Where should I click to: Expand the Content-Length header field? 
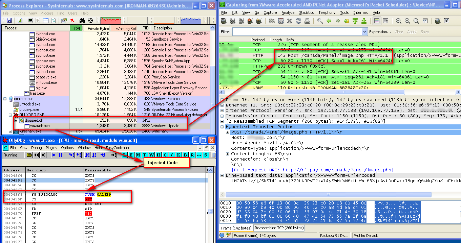(x=227, y=154)
